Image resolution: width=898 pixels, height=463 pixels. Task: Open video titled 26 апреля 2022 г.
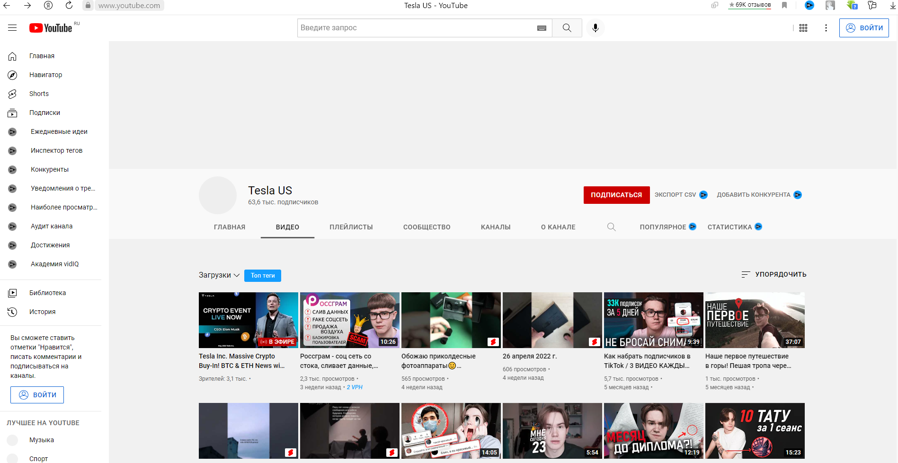click(530, 356)
